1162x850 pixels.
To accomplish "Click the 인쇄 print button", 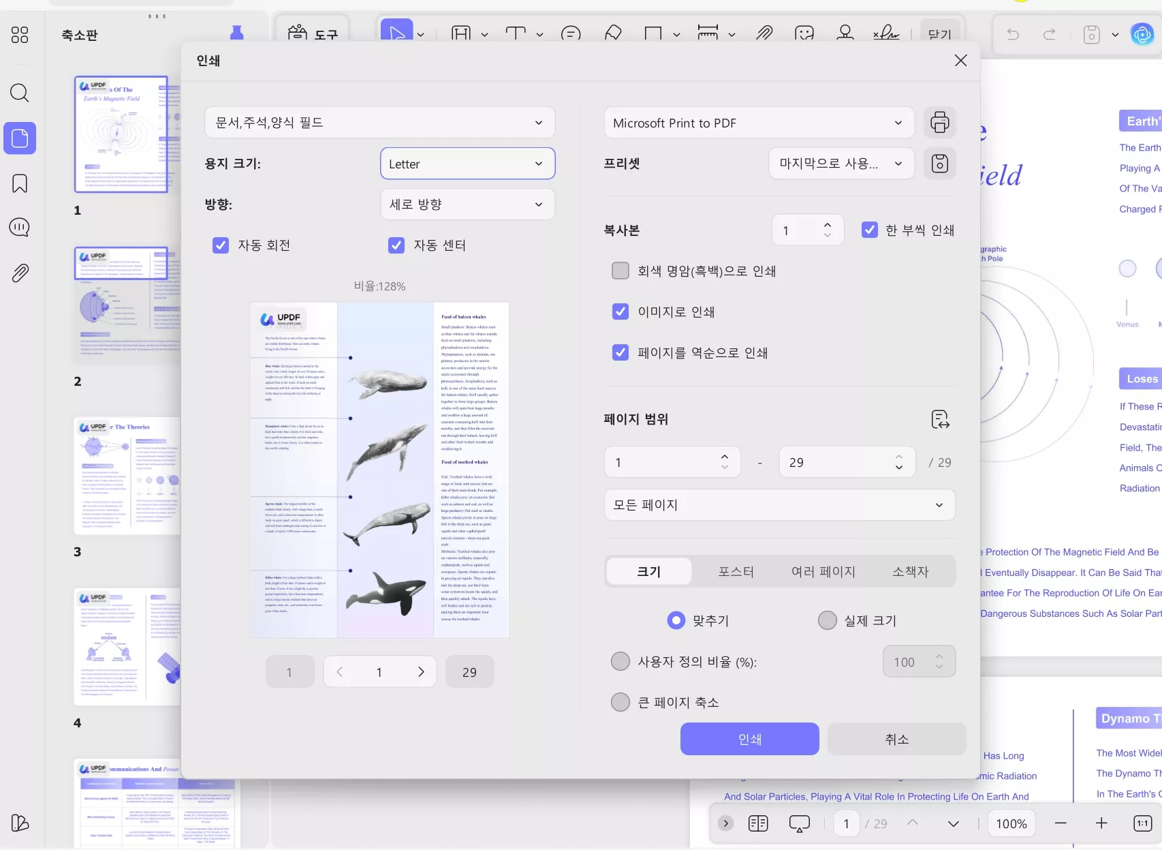I will [x=749, y=739].
